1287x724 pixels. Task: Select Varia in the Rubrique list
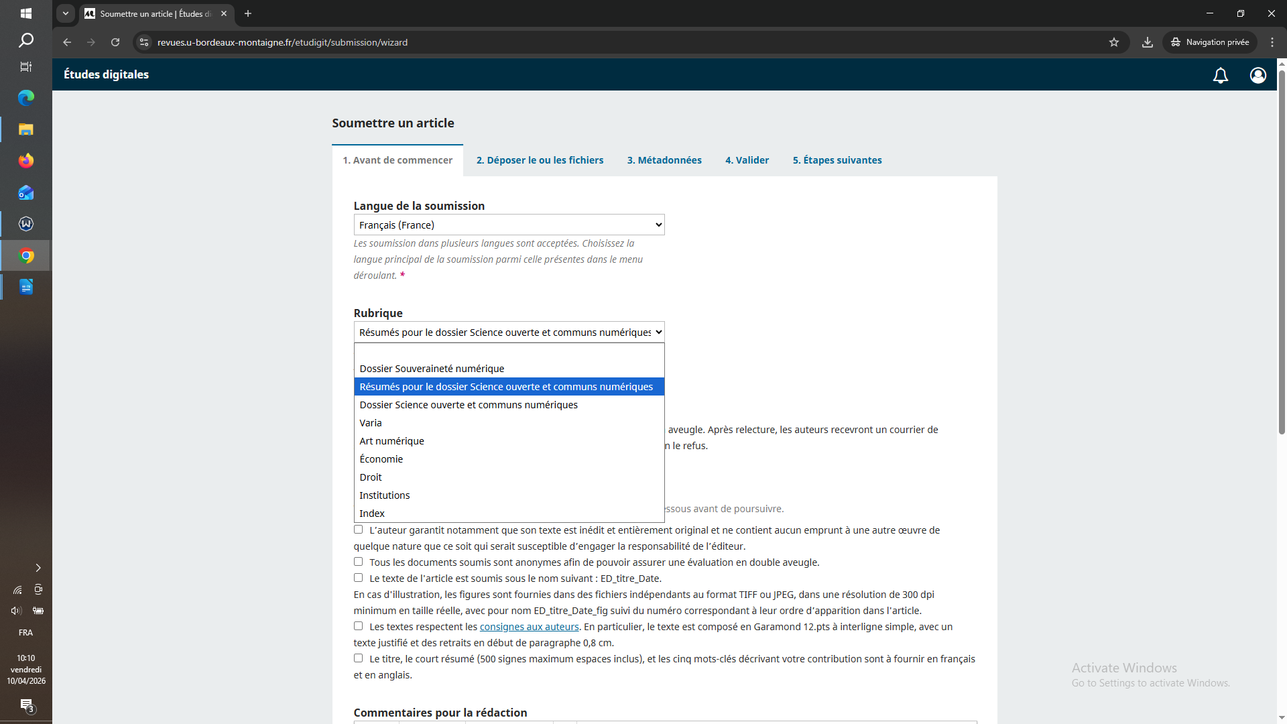coord(371,423)
